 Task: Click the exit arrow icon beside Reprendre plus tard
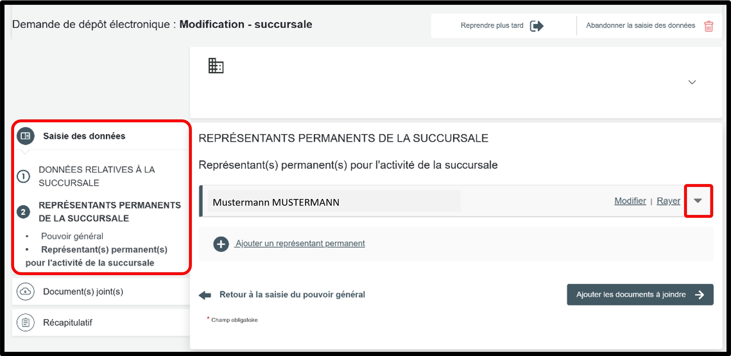coord(536,26)
